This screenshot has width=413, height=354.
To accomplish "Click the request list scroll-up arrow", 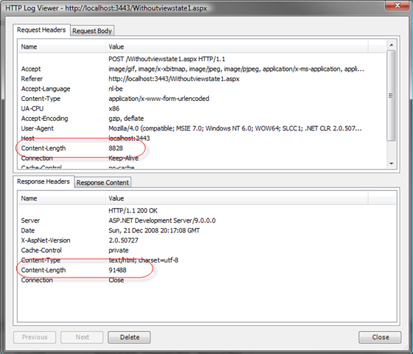I will [392, 45].
